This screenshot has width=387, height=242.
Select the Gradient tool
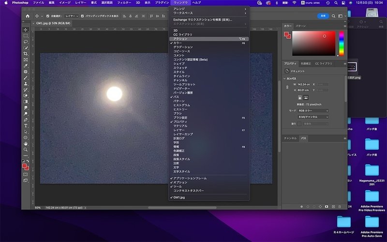(26, 102)
